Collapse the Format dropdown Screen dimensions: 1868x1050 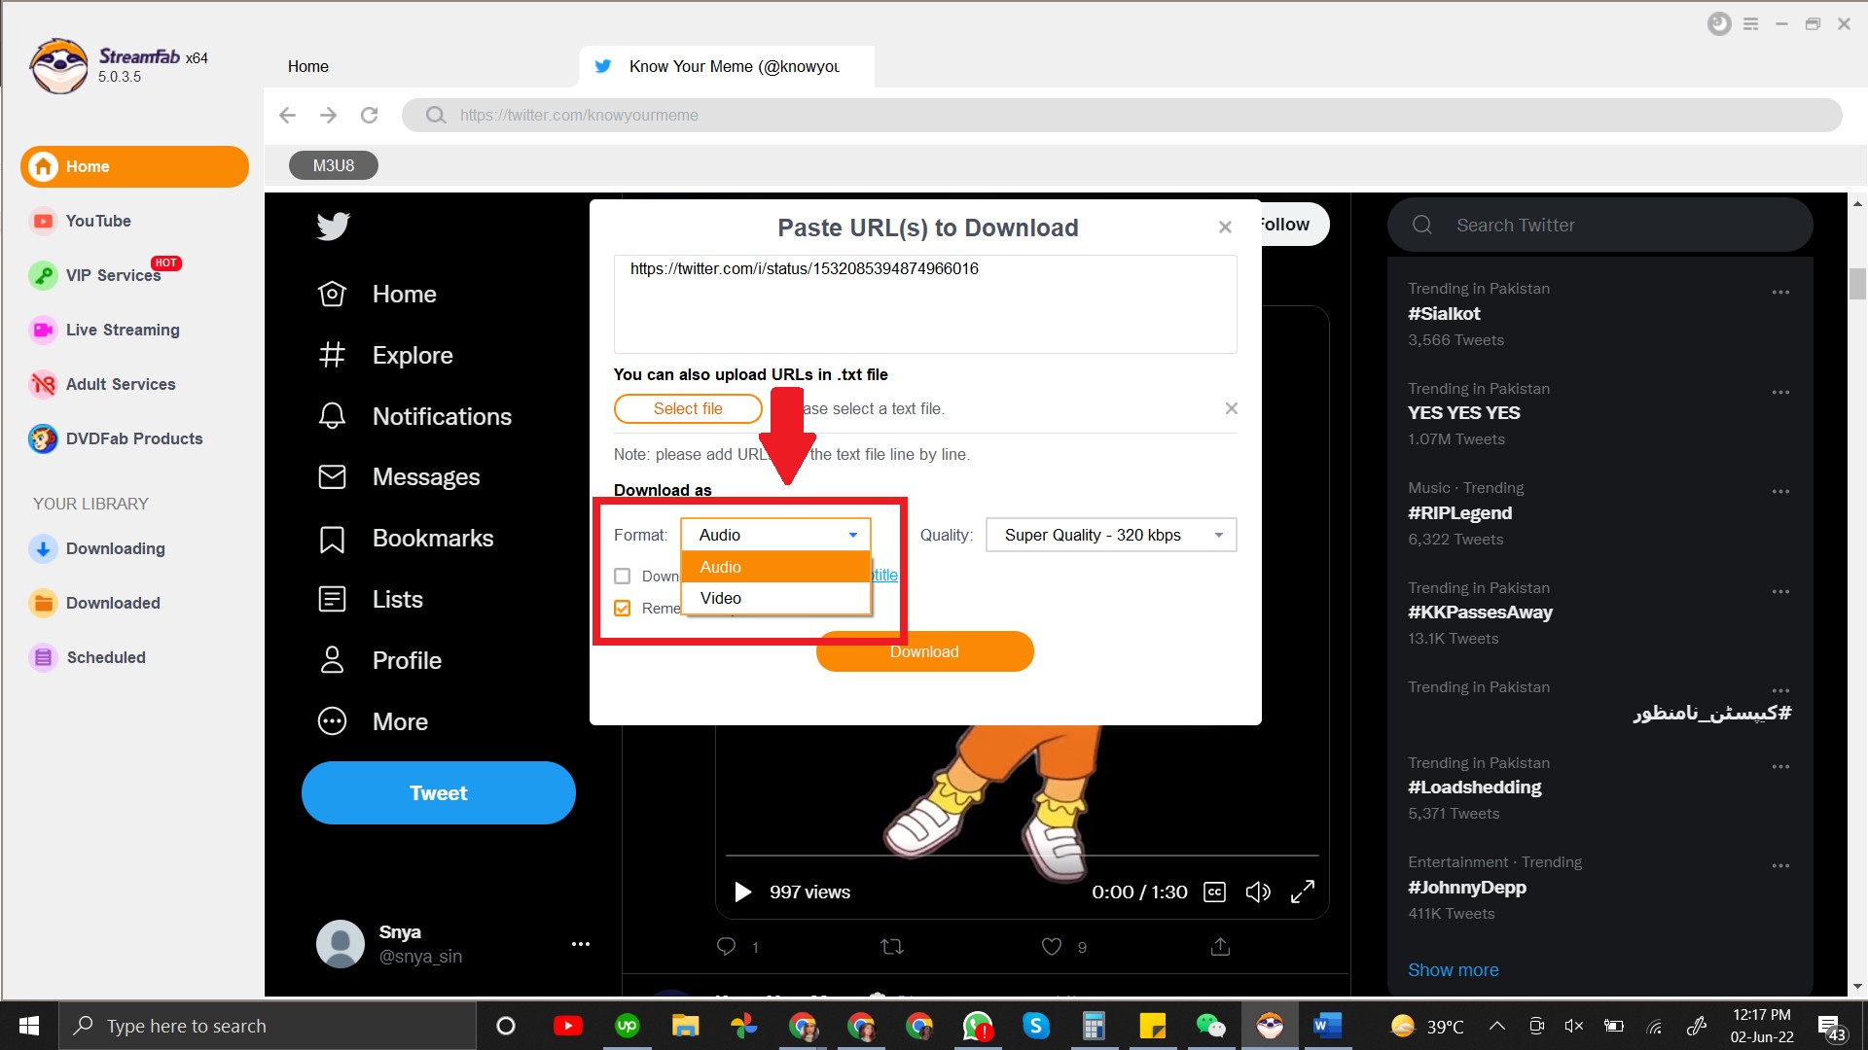775,535
